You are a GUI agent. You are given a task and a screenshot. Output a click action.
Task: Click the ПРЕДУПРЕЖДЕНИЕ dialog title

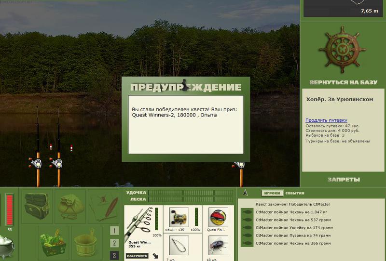(x=186, y=87)
